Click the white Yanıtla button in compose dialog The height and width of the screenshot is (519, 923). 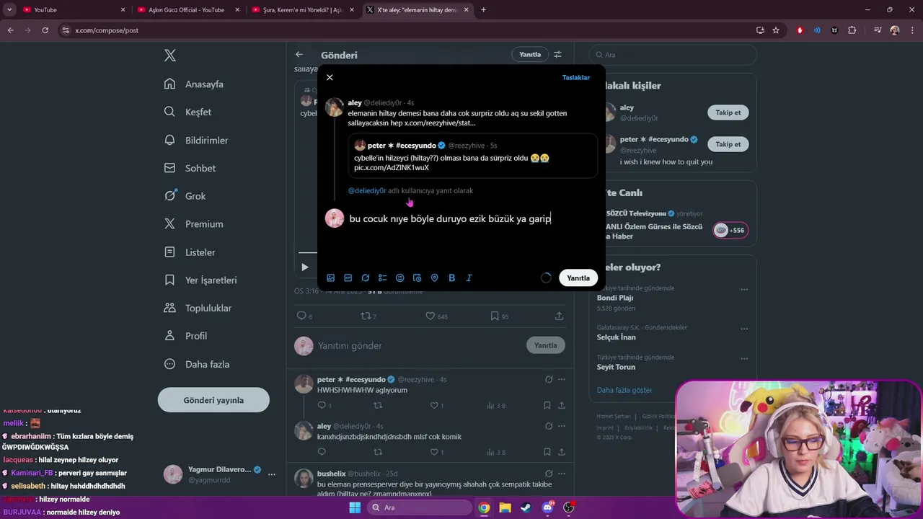pyautogui.click(x=578, y=278)
